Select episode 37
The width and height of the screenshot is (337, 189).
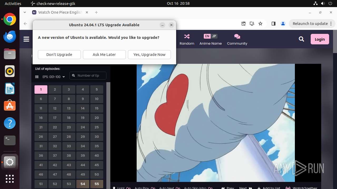pos(55,156)
